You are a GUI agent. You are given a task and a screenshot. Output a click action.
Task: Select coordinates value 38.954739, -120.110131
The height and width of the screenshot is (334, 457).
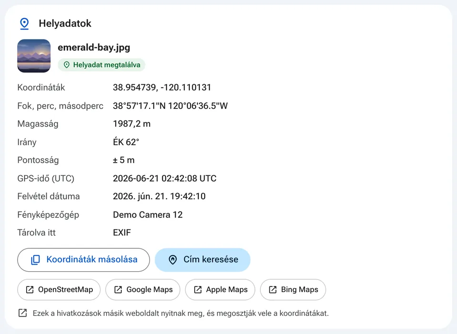[x=162, y=88]
